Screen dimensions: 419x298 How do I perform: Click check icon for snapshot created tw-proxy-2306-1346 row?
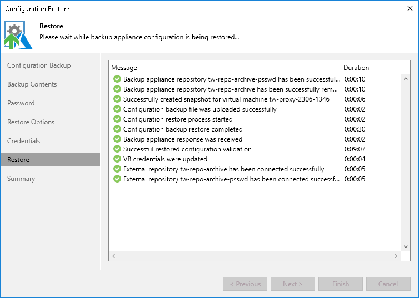[117, 99]
